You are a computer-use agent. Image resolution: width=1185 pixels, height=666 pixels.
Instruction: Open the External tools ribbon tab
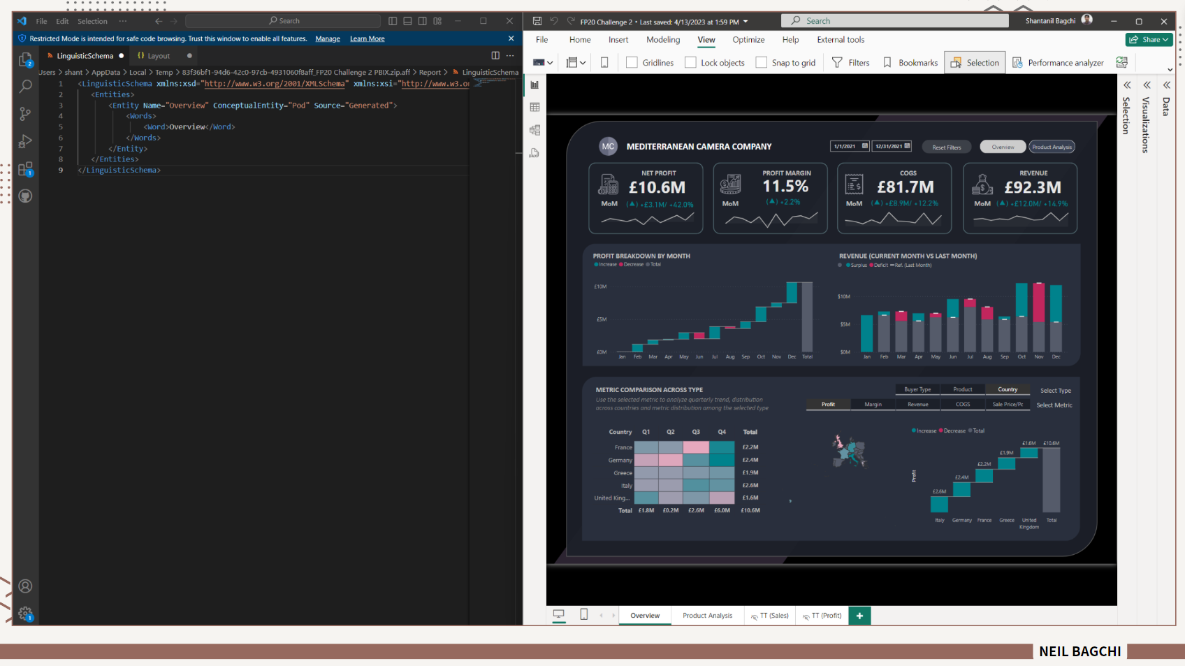pyautogui.click(x=841, y=40)
